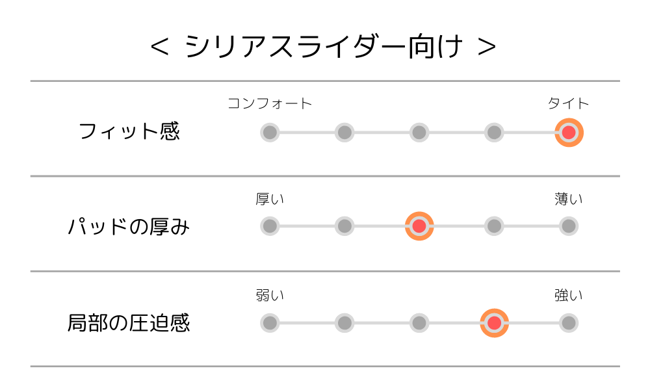
Task: Pick fourth dot on パッドの厚み scale
Action: coord(494,226)
